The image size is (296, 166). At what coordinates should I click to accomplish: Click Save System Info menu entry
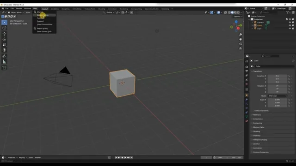(44, 32)
